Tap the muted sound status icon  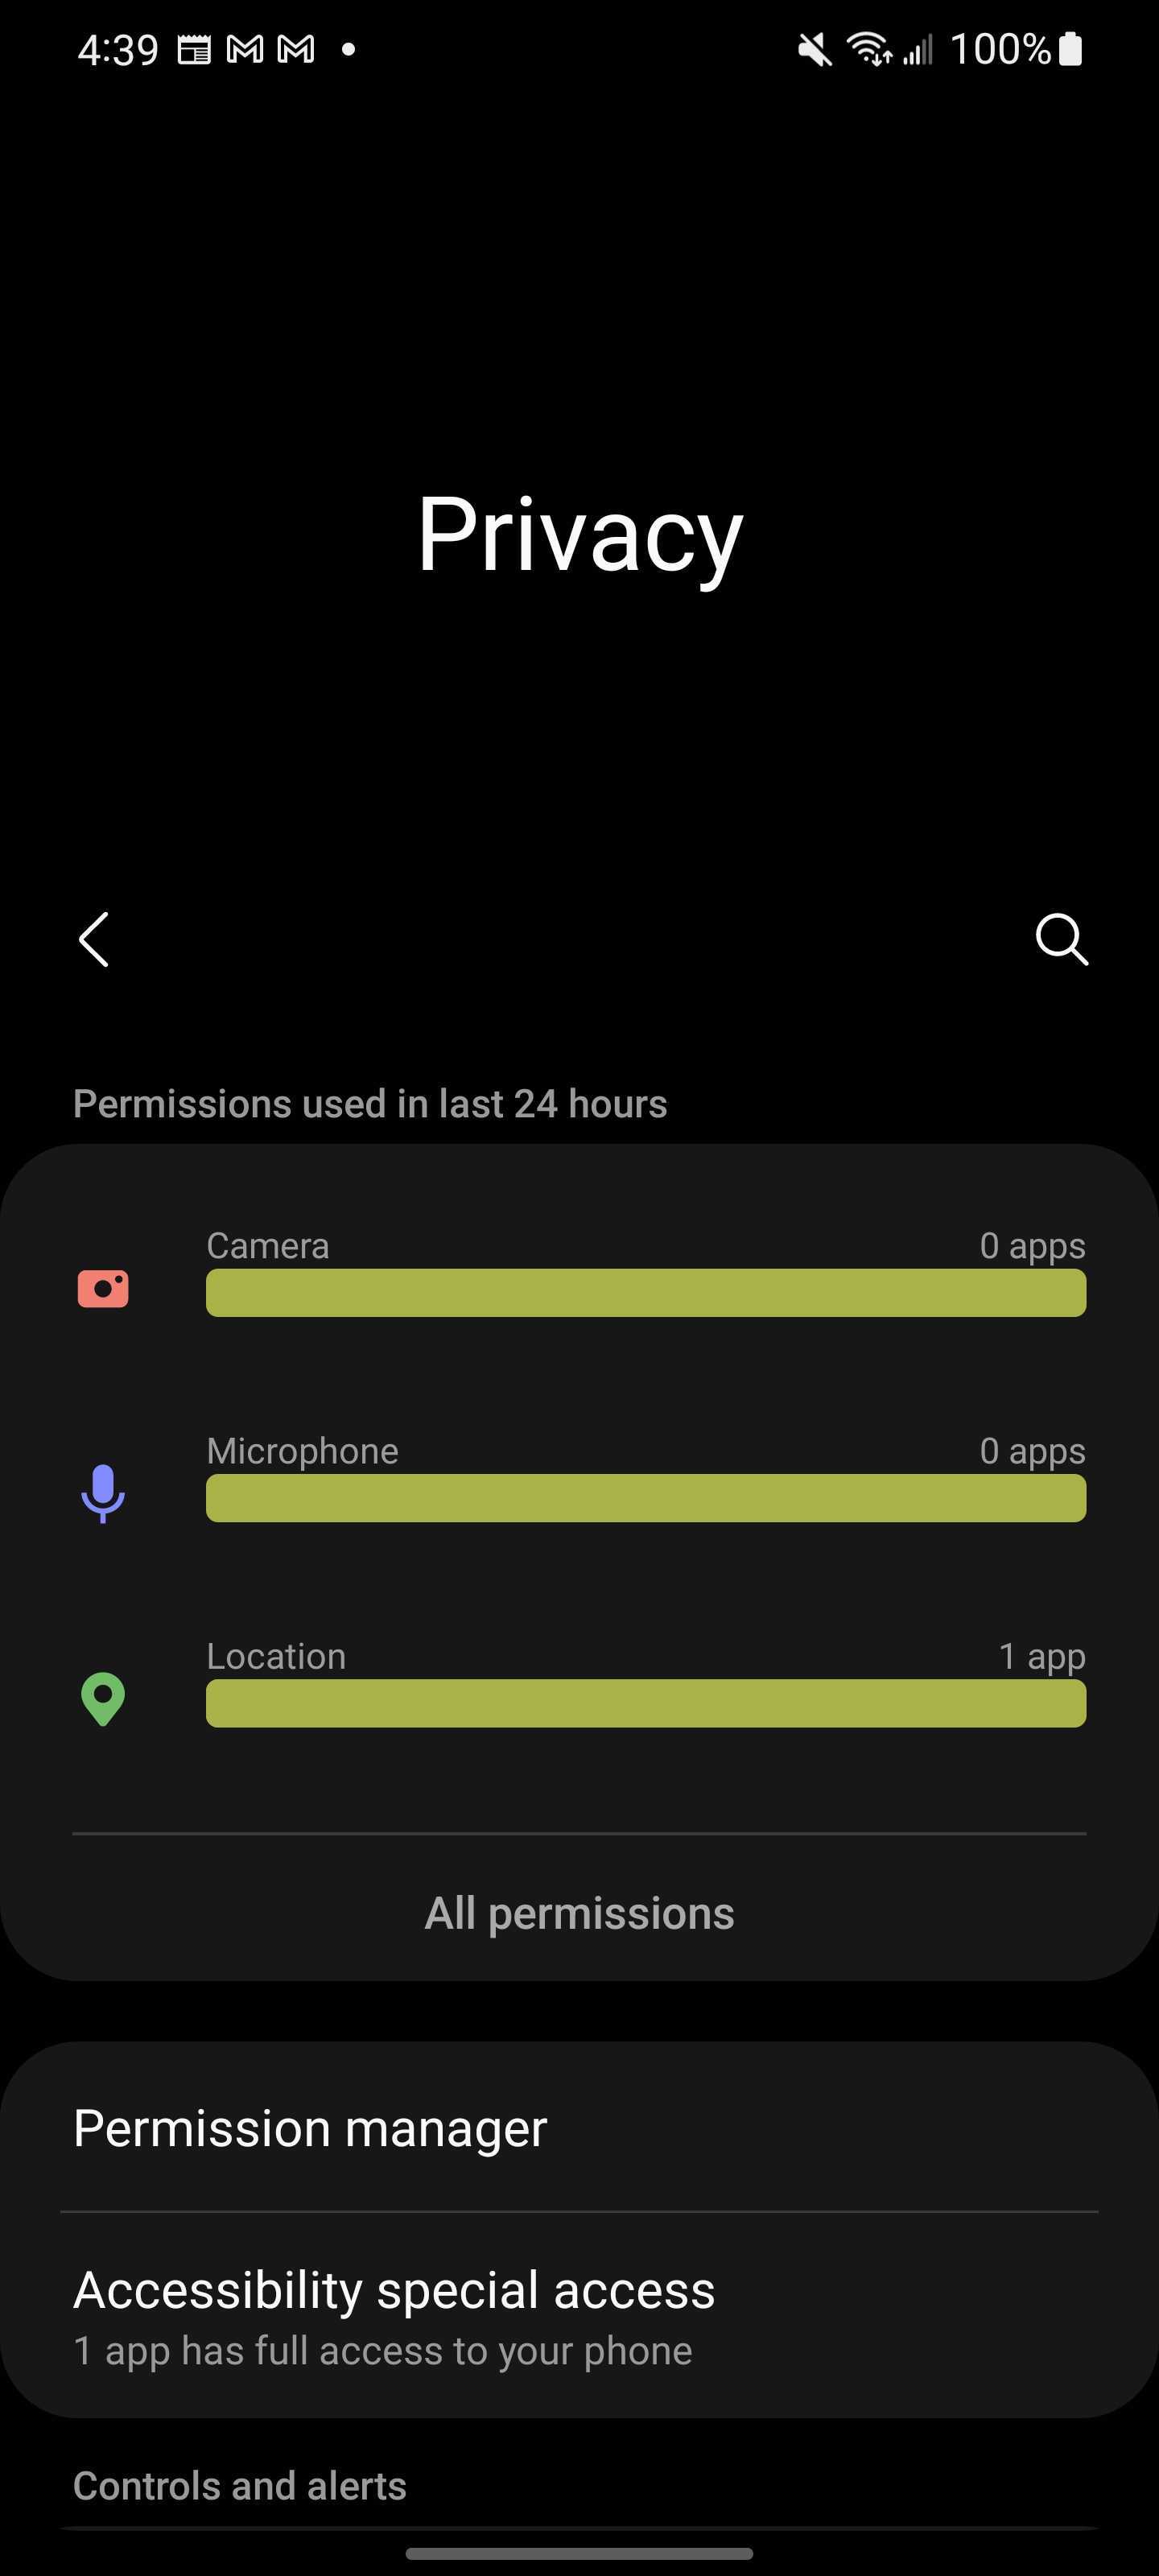pyautogui.click(x=814, y=49)
